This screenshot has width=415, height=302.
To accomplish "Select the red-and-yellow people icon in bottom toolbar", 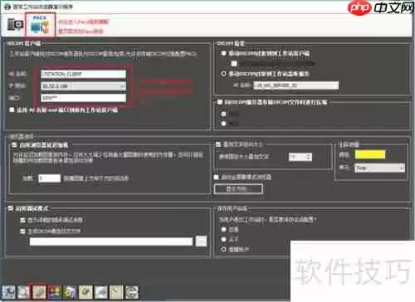I will (55, 292).
